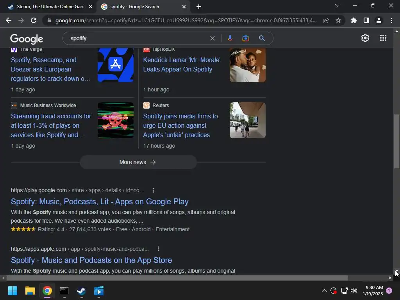Open Spotify on the App Store result
The width and height of the screenshot is (400, 300).
[x=91, y=260]
